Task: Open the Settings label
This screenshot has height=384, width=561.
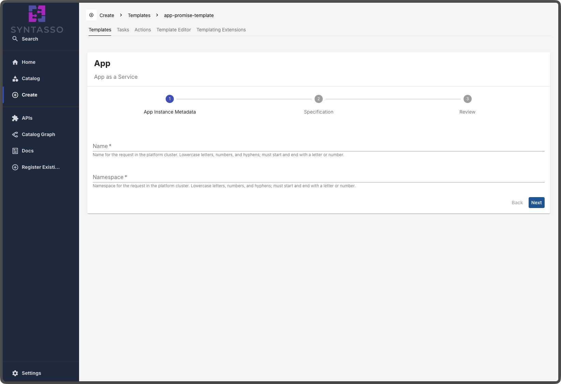Action: [31, 373]
